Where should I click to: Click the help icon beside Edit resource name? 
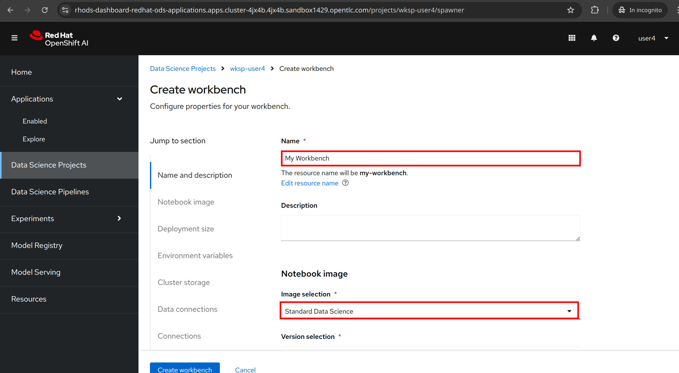coord(345,183)
